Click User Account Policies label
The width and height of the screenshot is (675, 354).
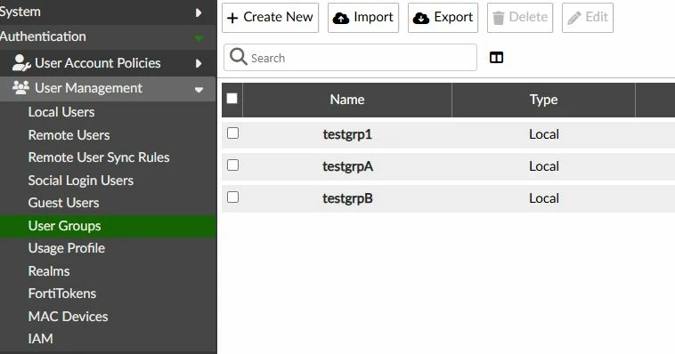point(98,63)
